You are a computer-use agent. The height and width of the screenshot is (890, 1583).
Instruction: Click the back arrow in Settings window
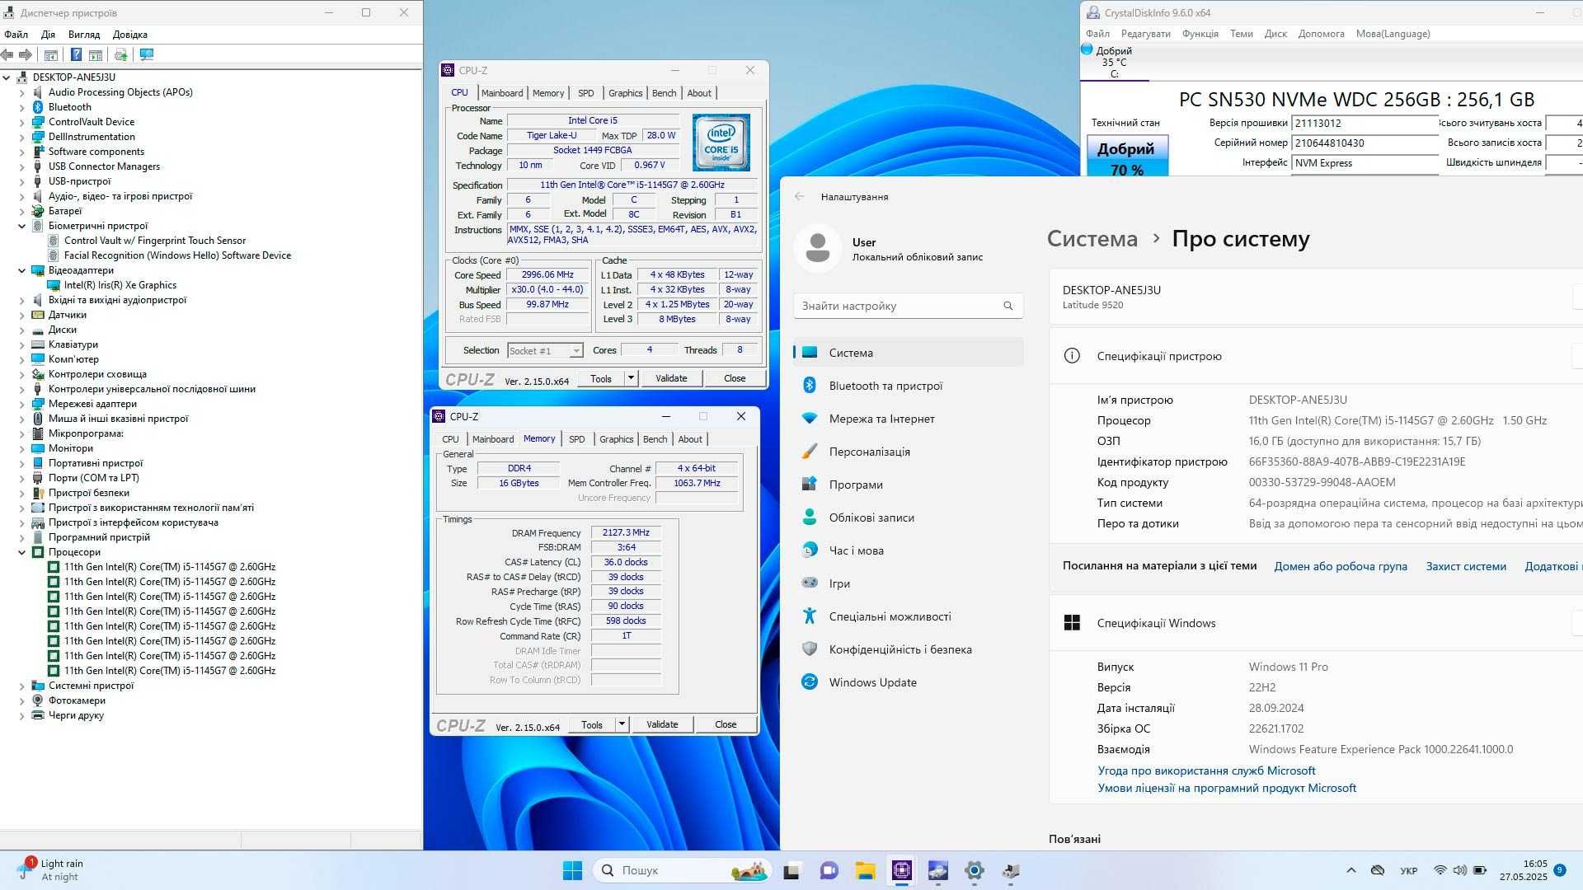(799, 197)
